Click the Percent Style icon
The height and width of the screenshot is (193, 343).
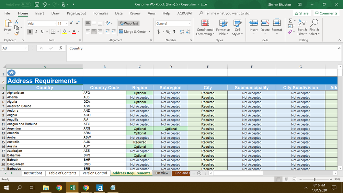click(x=168, y=32)
